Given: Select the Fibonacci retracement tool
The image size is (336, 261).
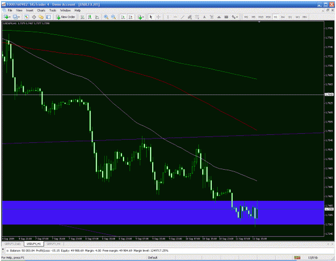Looking at the screenshot, I should click(197, 17).
